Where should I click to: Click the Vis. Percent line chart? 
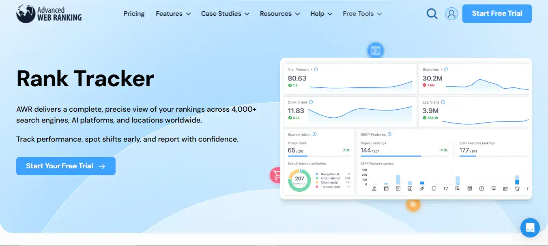[x=361, y=85]
